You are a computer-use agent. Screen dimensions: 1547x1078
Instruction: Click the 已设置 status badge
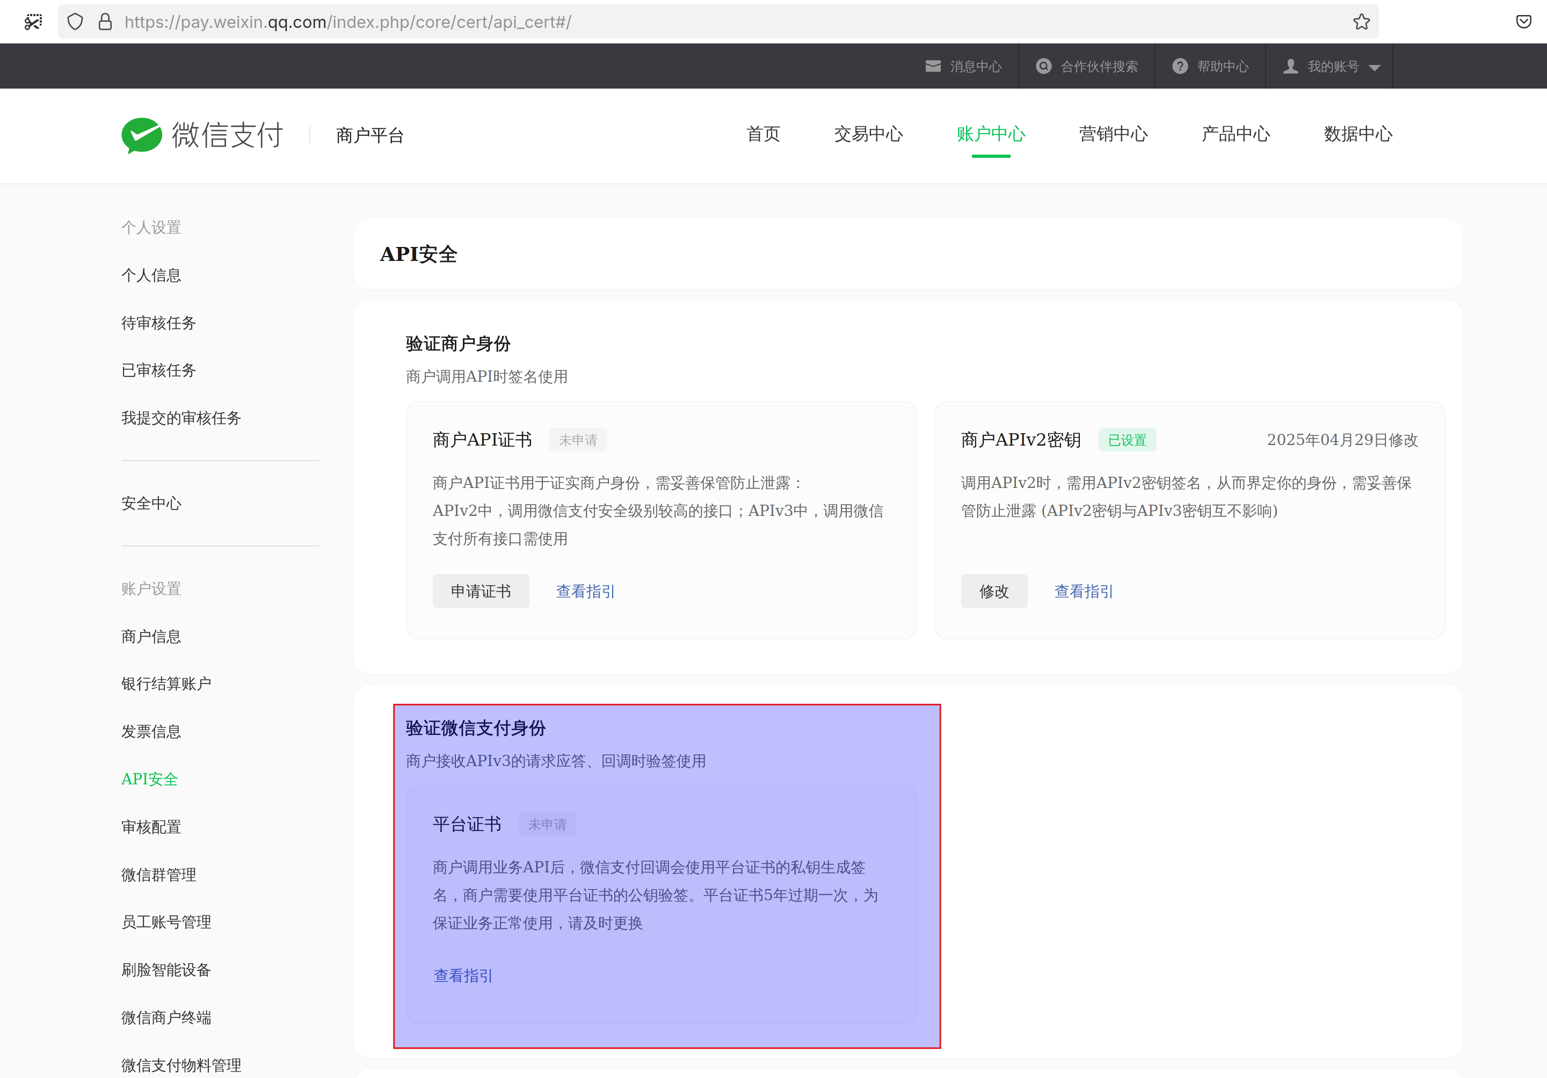tap(1127, 440)
